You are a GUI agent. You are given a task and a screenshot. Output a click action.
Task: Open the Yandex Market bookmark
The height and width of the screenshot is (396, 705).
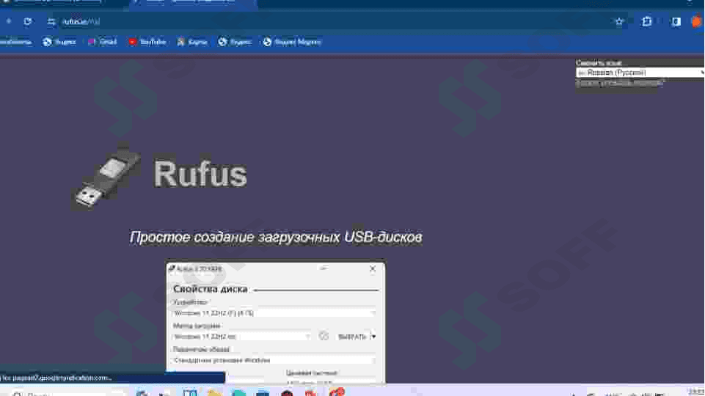coord(292,42)
